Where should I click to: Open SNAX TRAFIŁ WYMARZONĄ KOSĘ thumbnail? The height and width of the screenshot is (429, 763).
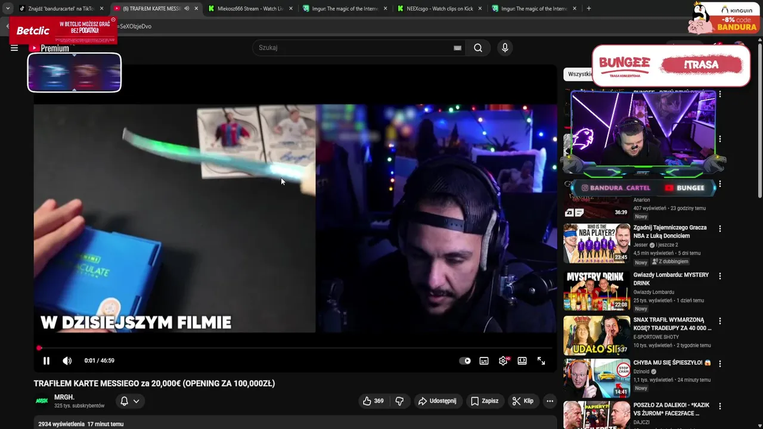[597, 335]
